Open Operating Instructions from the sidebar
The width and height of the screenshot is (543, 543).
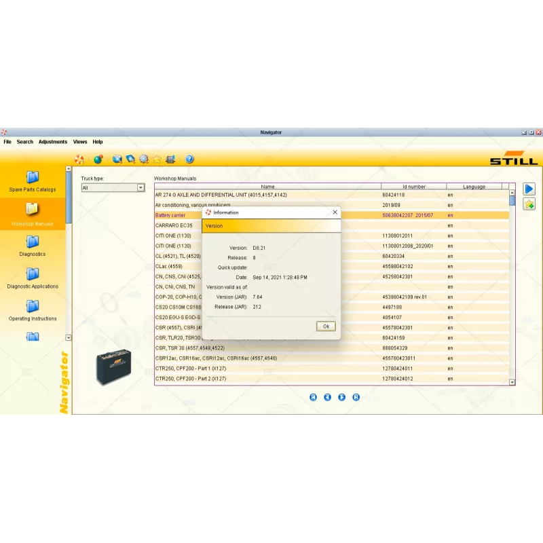pyautogui.click(x=33, y=310)
